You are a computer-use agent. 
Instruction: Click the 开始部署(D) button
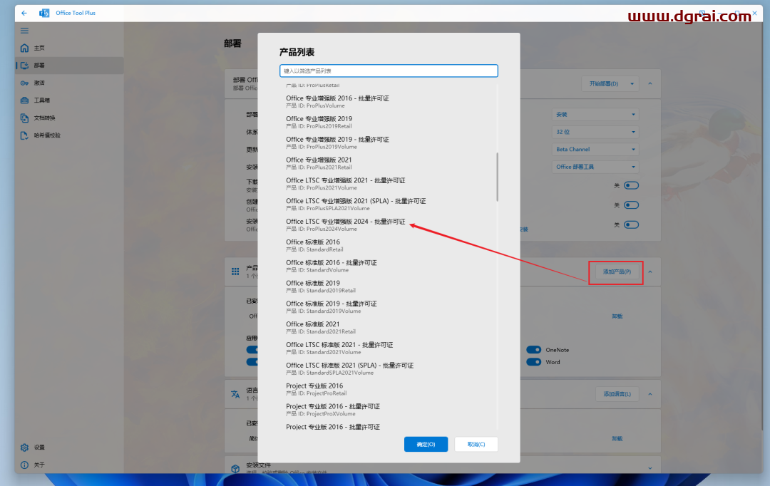[x=604, y=84]
